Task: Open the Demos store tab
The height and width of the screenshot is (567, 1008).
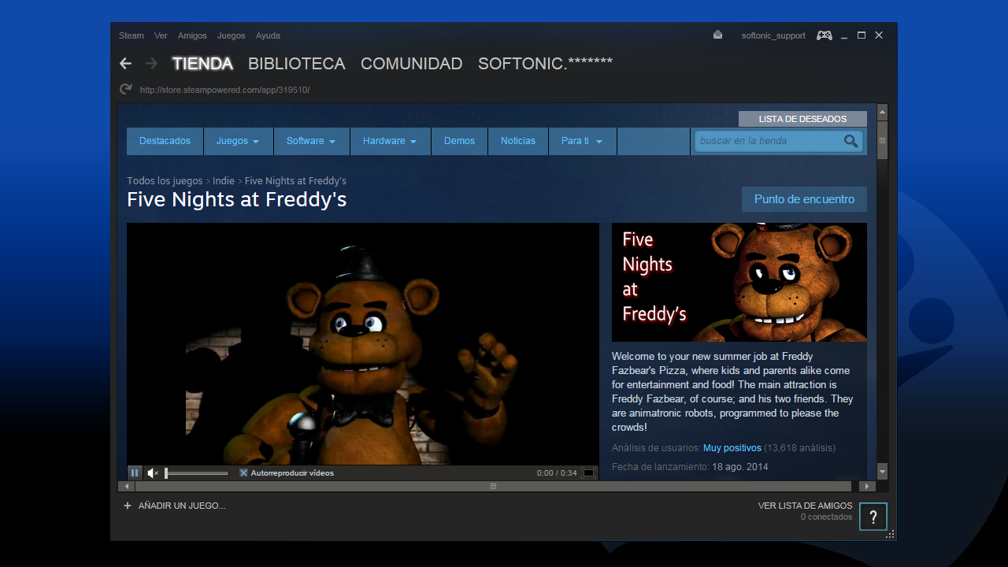Action: [x=459, y=141]
